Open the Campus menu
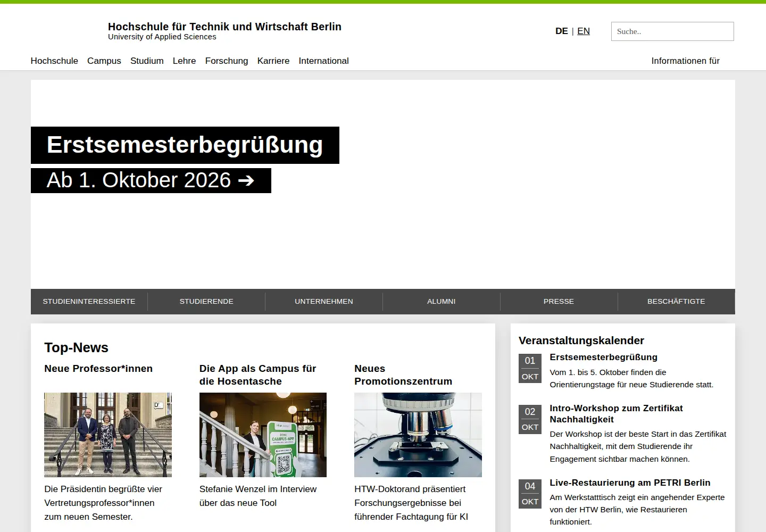766x532 pixels. [104, 61]
